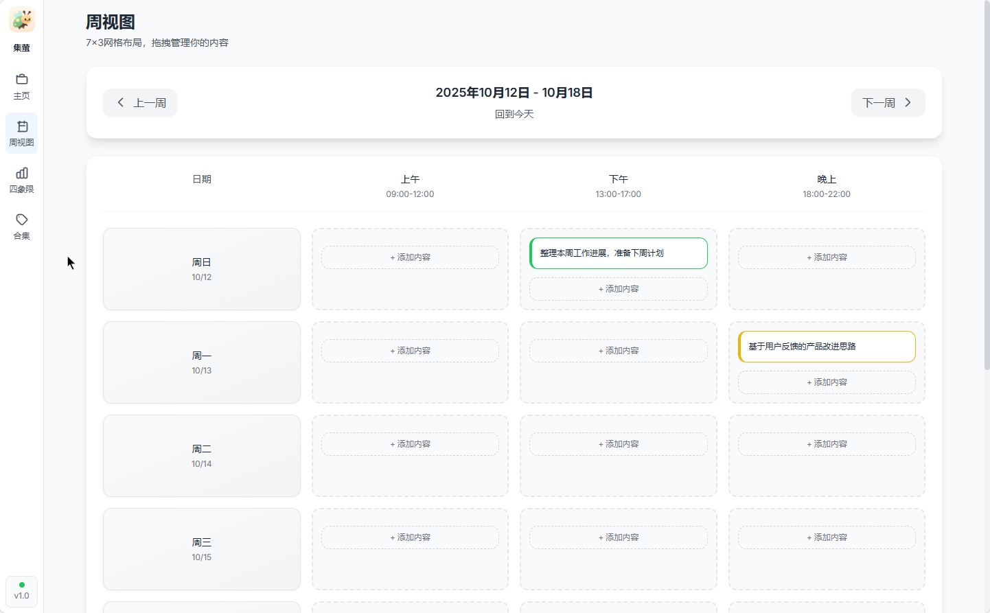The height and width of the screenshot is (613, 990).
Task: Click the right chevron for next week
Action: [x=908, y=102]
